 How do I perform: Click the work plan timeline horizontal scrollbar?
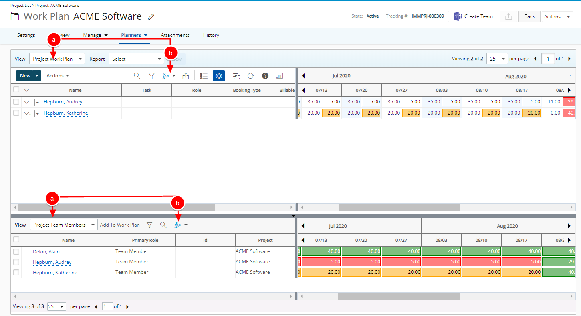point(399,207)
